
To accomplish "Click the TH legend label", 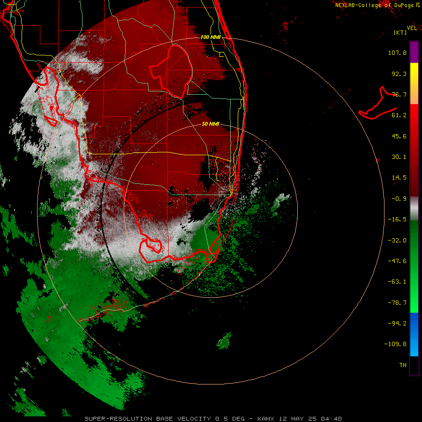I will [403, 365].
